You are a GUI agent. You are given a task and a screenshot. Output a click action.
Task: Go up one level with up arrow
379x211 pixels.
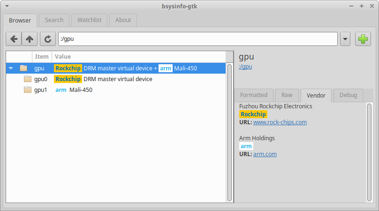click(30, 39)
